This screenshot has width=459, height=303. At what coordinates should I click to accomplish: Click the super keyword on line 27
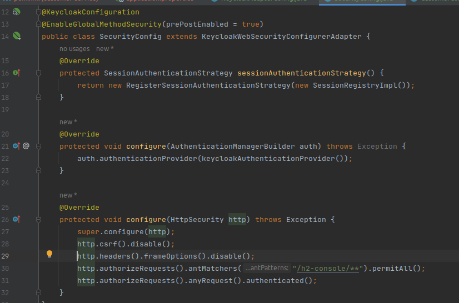(x=88, y=232)
